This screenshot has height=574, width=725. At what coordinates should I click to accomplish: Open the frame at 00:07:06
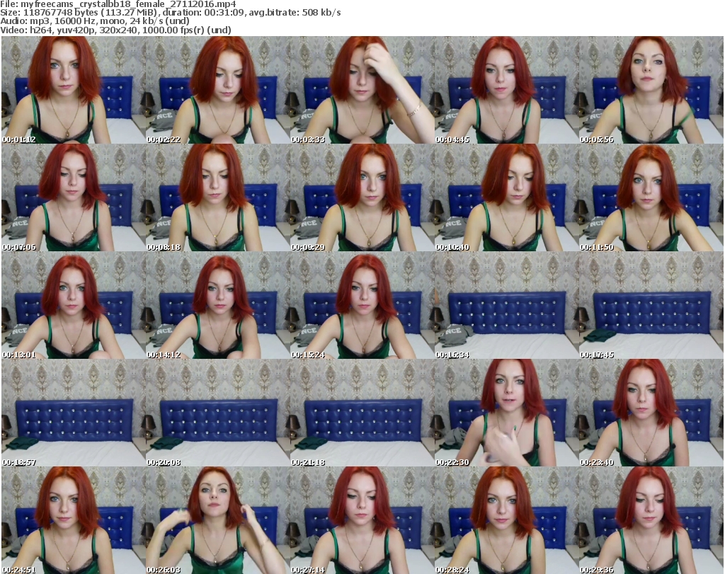point(74,197)
